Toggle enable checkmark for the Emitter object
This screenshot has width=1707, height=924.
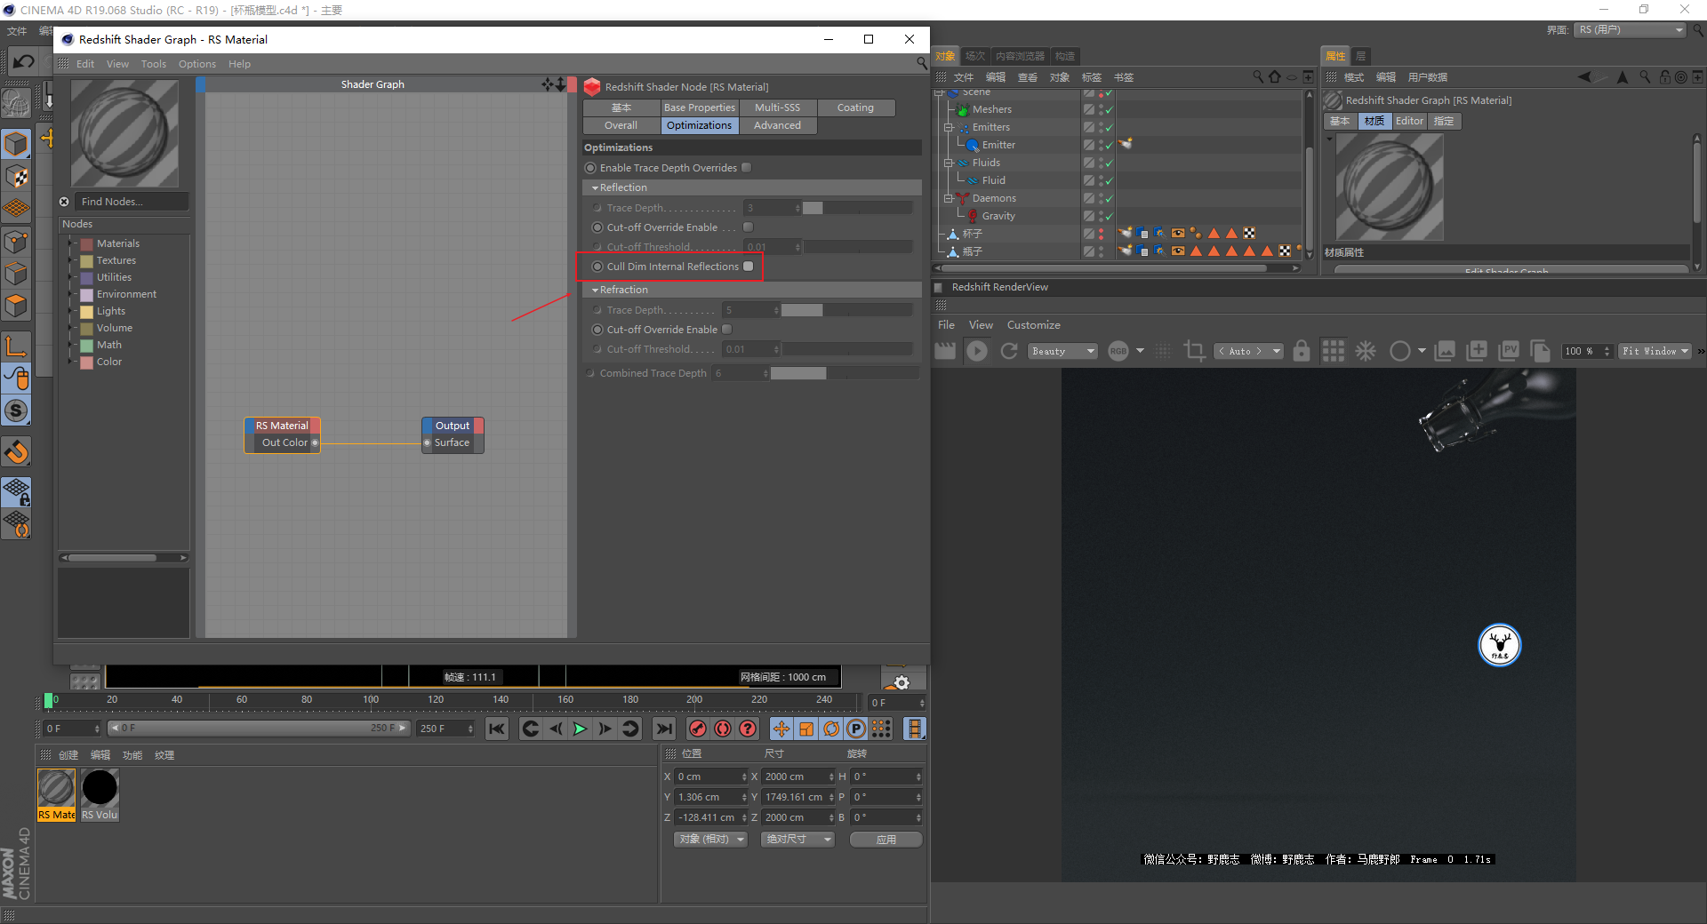1109,145
